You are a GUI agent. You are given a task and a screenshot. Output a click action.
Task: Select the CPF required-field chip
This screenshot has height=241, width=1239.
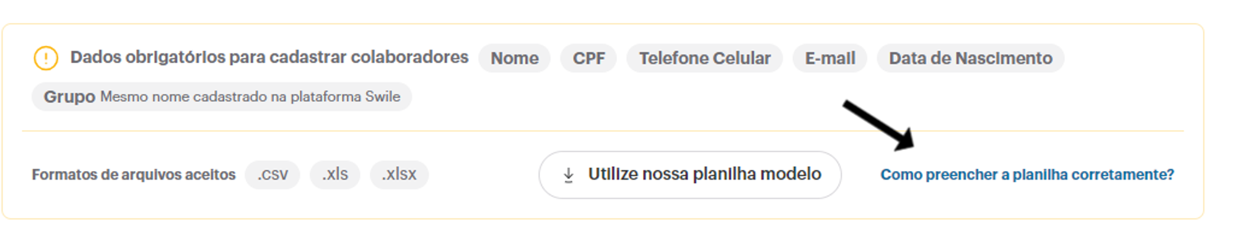coord(589,58)
